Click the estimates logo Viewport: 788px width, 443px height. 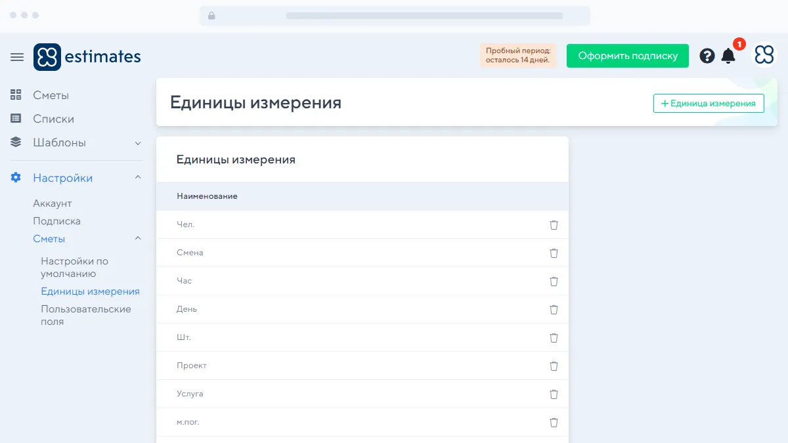click(87, 56)
